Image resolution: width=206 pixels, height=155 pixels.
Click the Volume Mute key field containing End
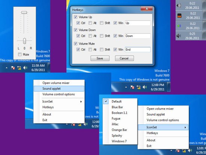(137, 50)
